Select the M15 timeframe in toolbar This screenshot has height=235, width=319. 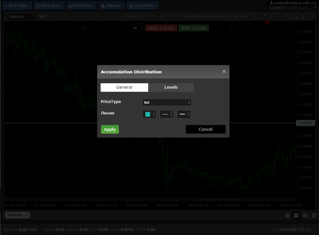[x=200, y=17]
